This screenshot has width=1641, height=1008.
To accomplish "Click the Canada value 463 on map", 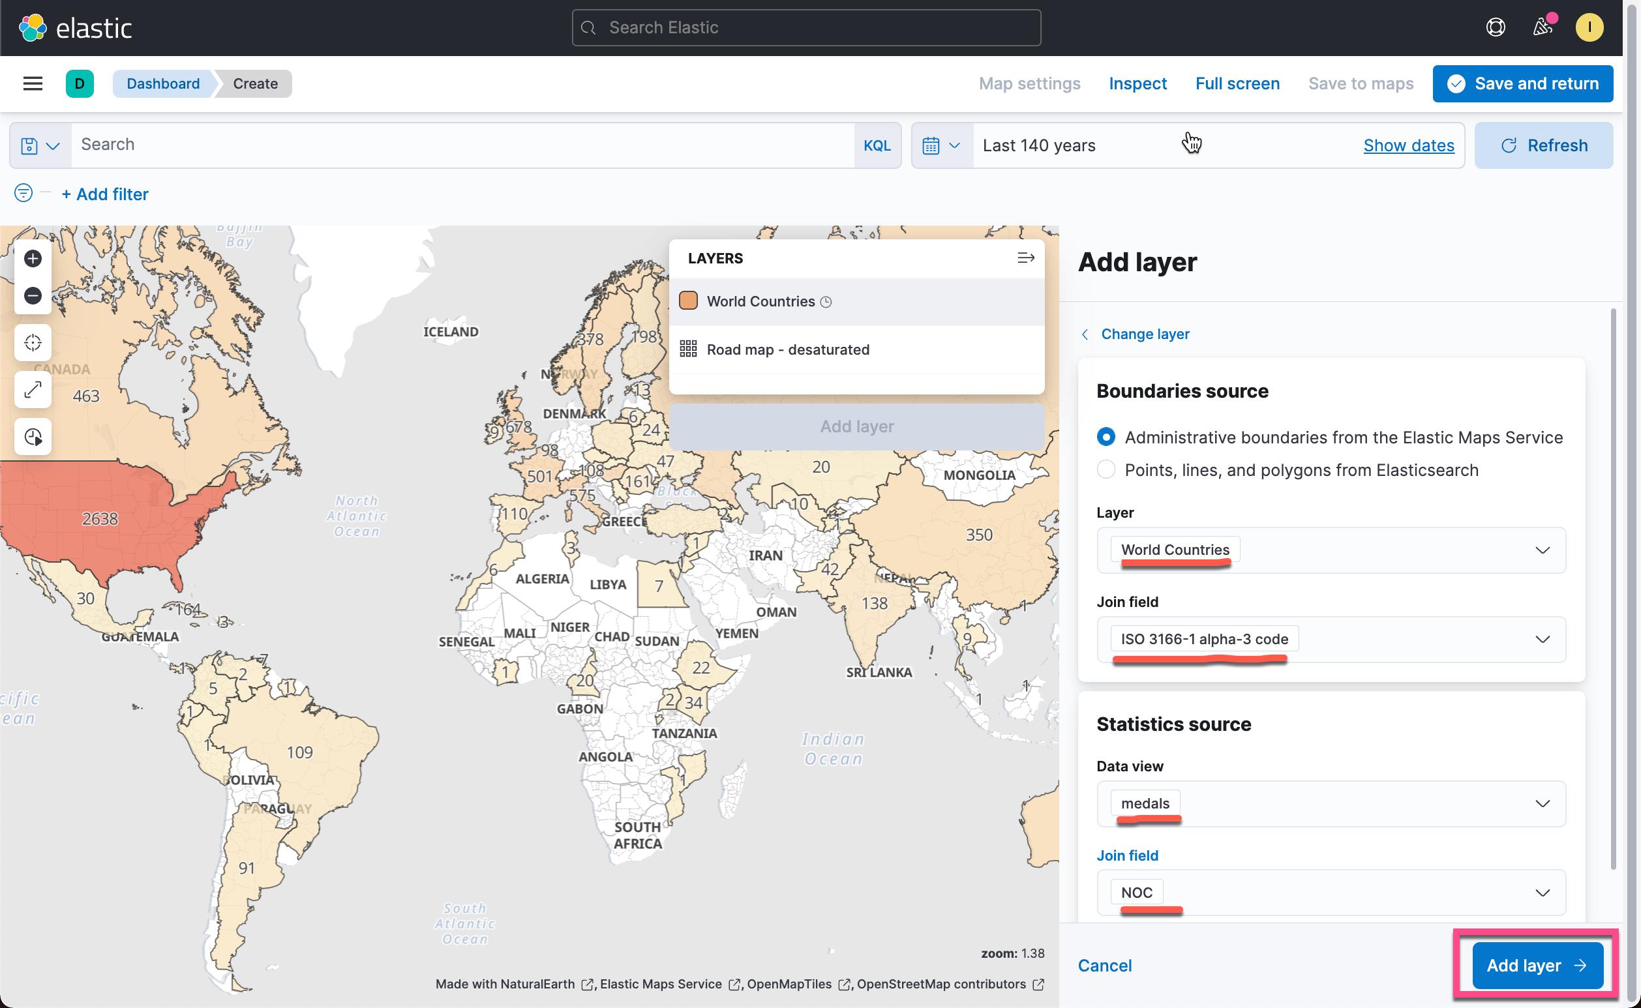I will click(86, 396).
